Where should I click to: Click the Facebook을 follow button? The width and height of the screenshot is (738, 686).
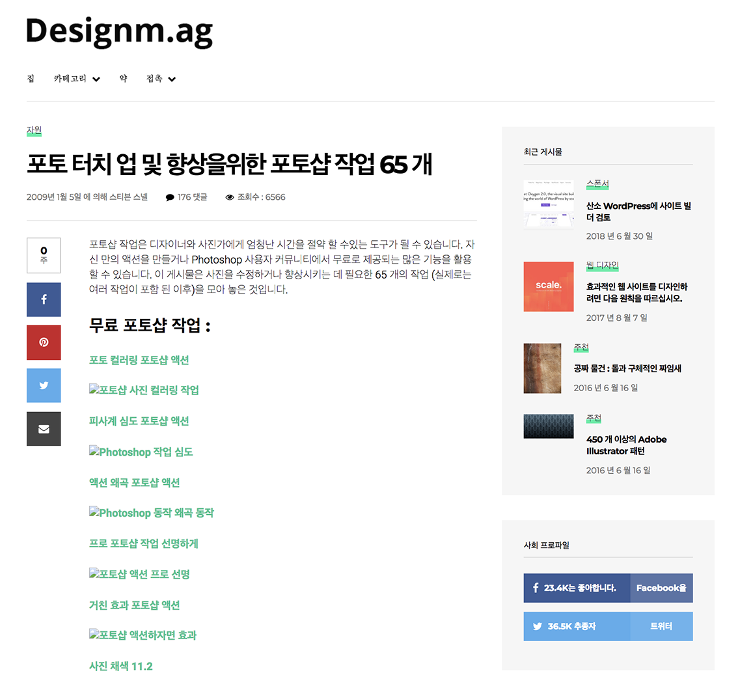(661, 588)
